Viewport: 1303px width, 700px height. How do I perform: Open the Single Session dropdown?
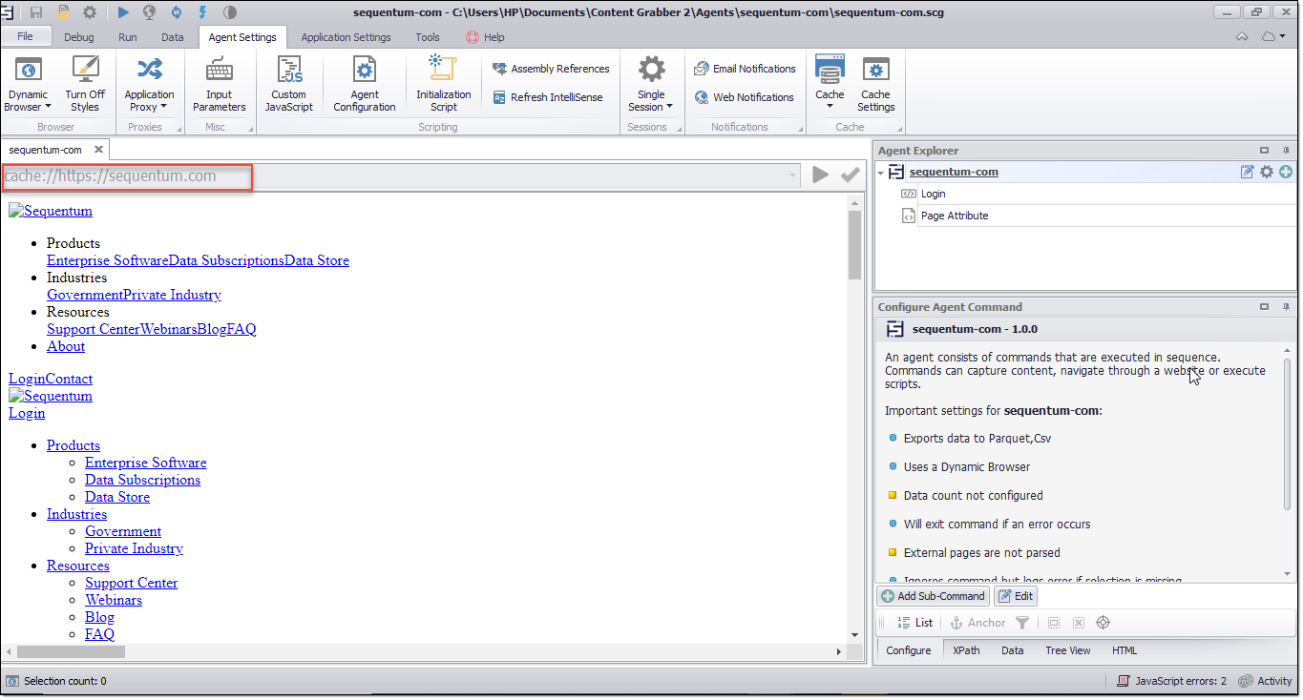(651, 101)
